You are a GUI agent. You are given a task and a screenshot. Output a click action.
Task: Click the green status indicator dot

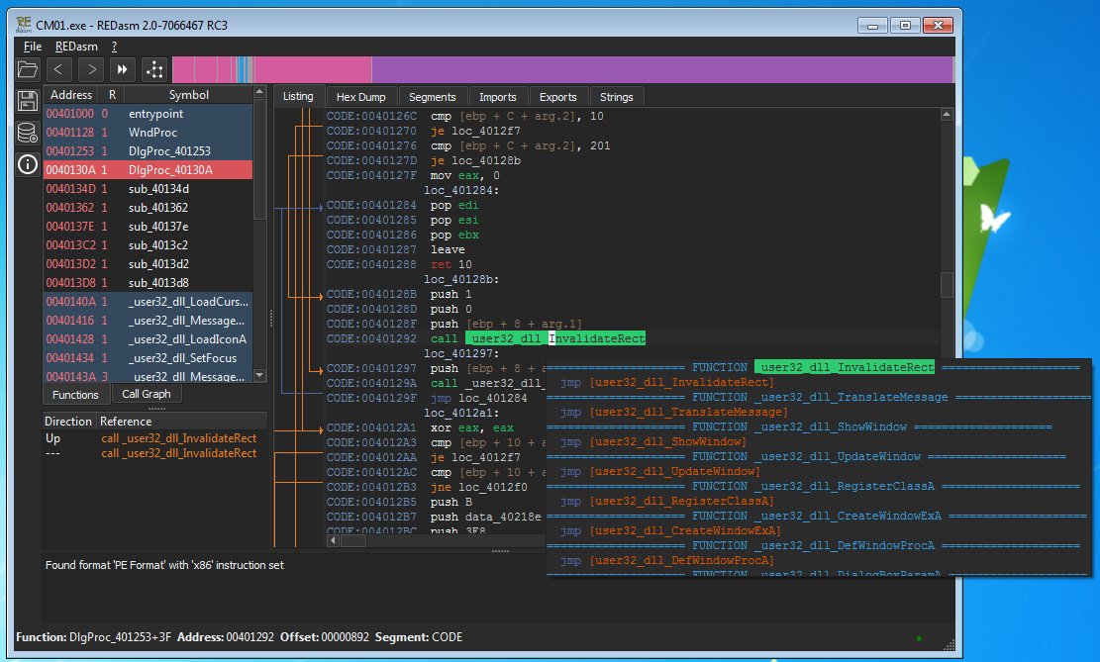919,638
